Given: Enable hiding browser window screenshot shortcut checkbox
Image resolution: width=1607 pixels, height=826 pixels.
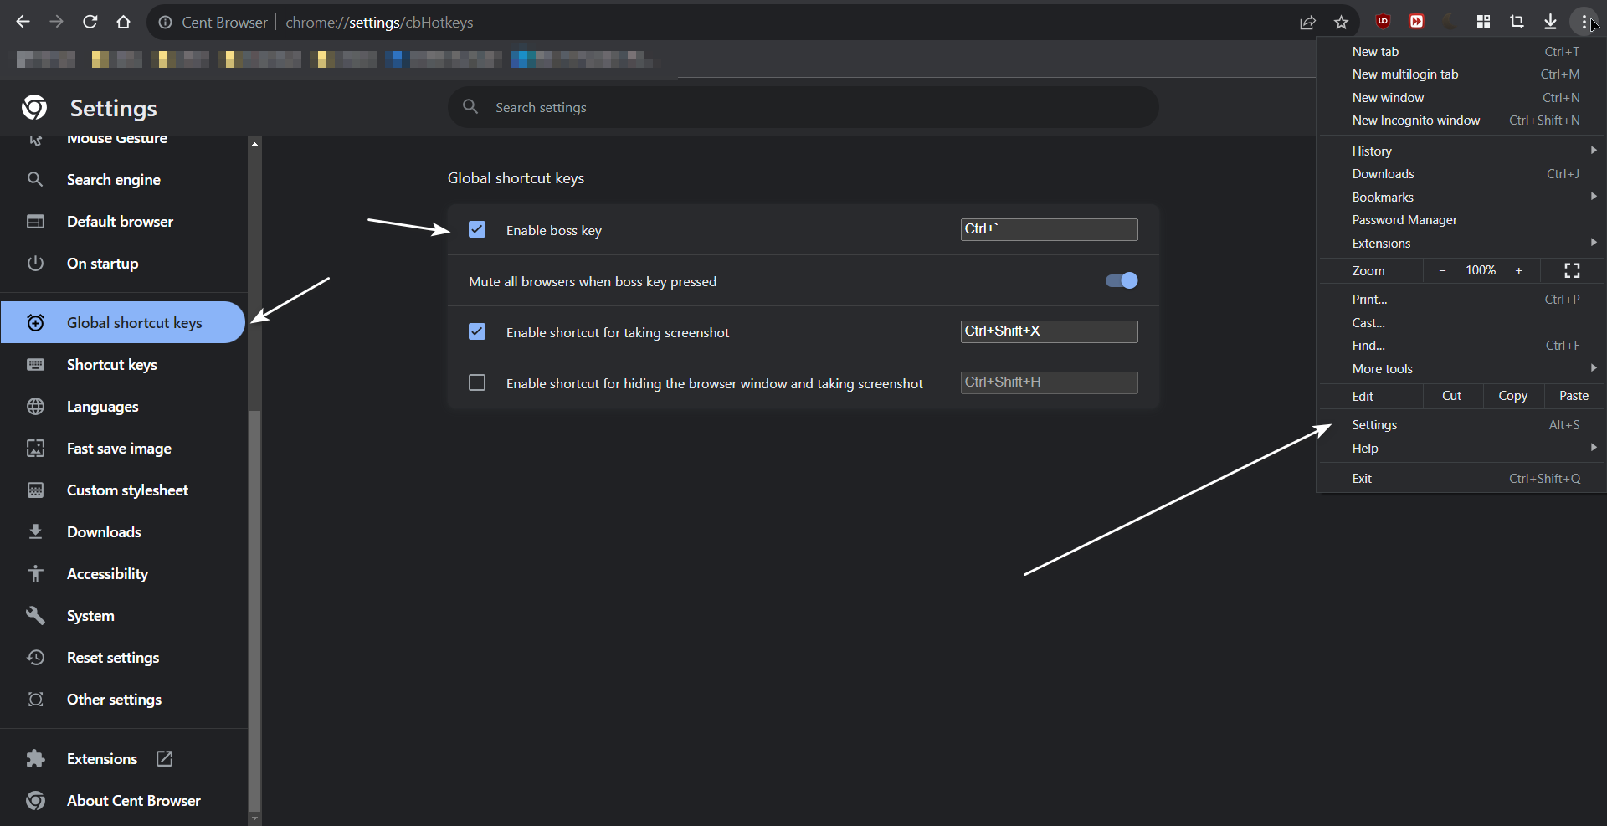Looking at the screenshot, I should (477, 382).
